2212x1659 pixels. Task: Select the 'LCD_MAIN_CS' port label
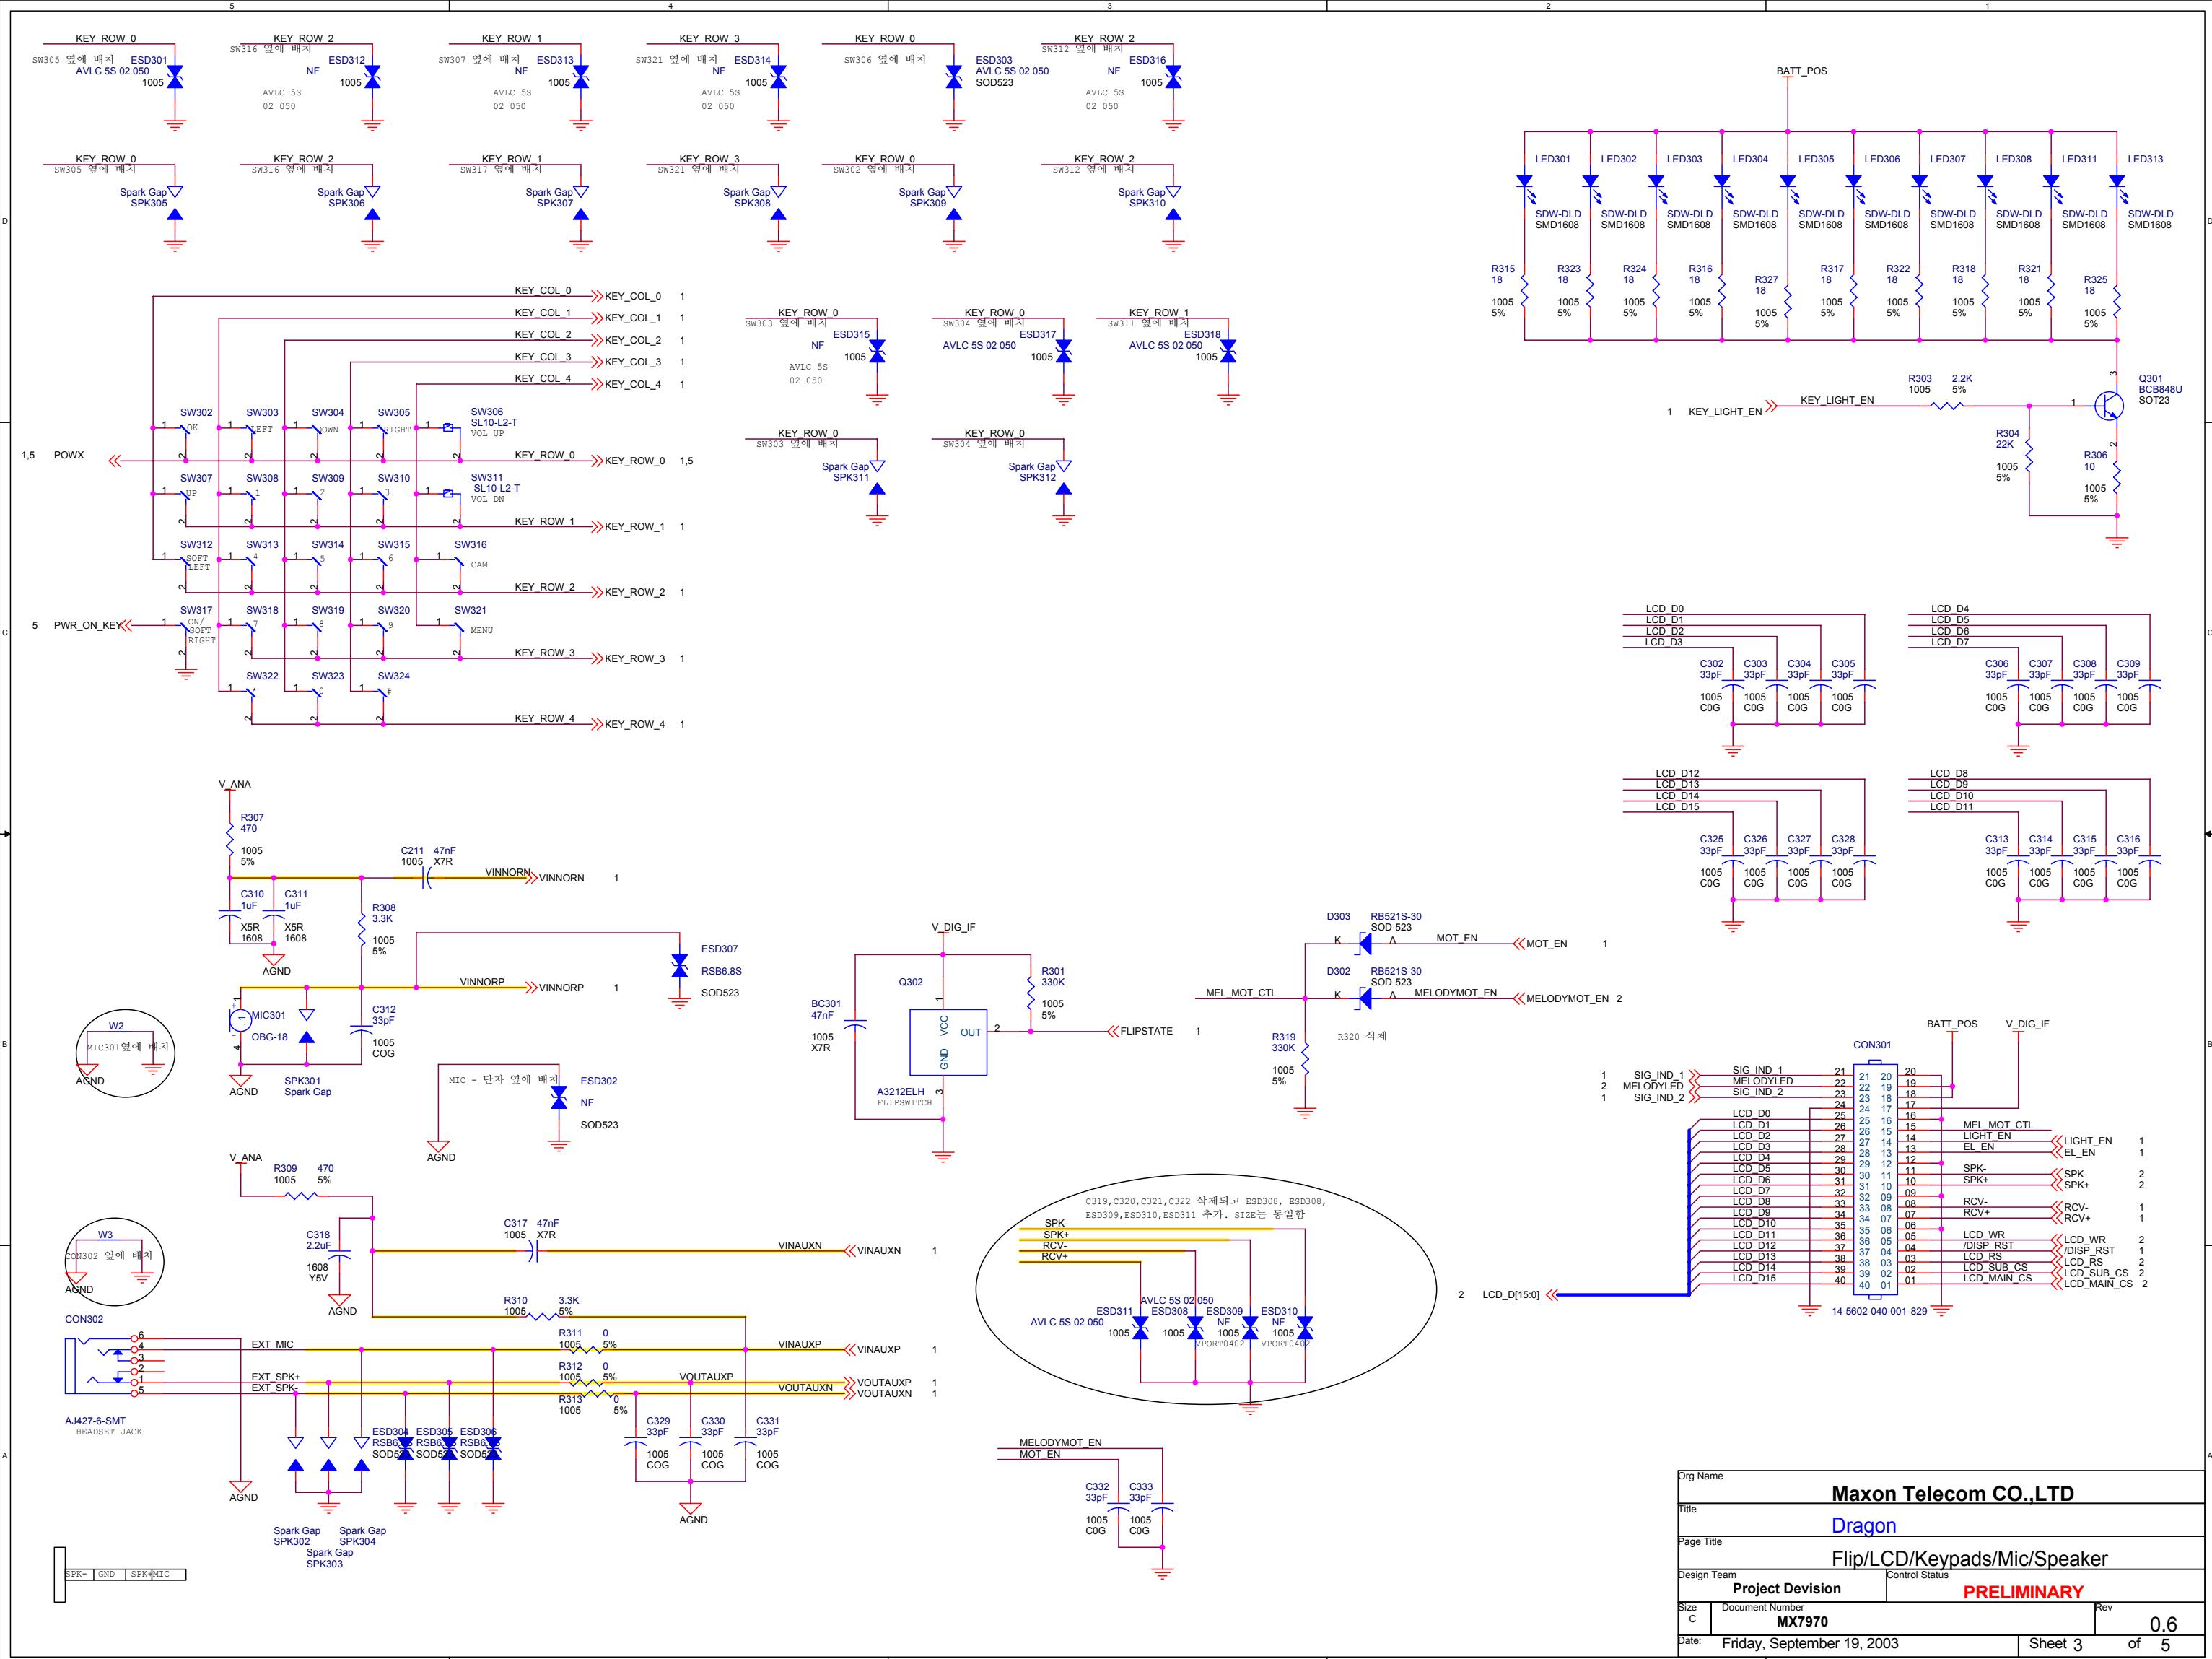pos(2098,1284)
